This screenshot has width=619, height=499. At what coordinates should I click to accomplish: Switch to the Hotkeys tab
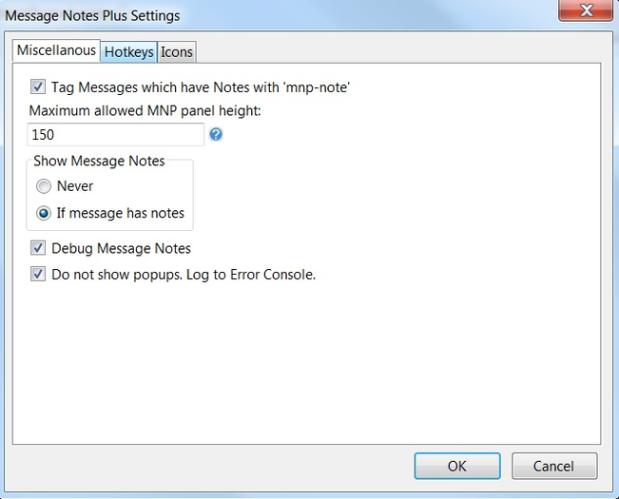click(x=128, y=52)
